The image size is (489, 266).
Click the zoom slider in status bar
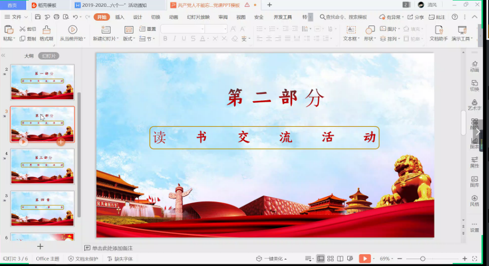tap(423, 259)
